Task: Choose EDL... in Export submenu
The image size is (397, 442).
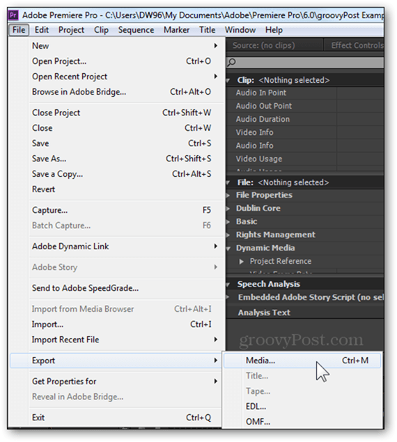Action: (302, 407)
